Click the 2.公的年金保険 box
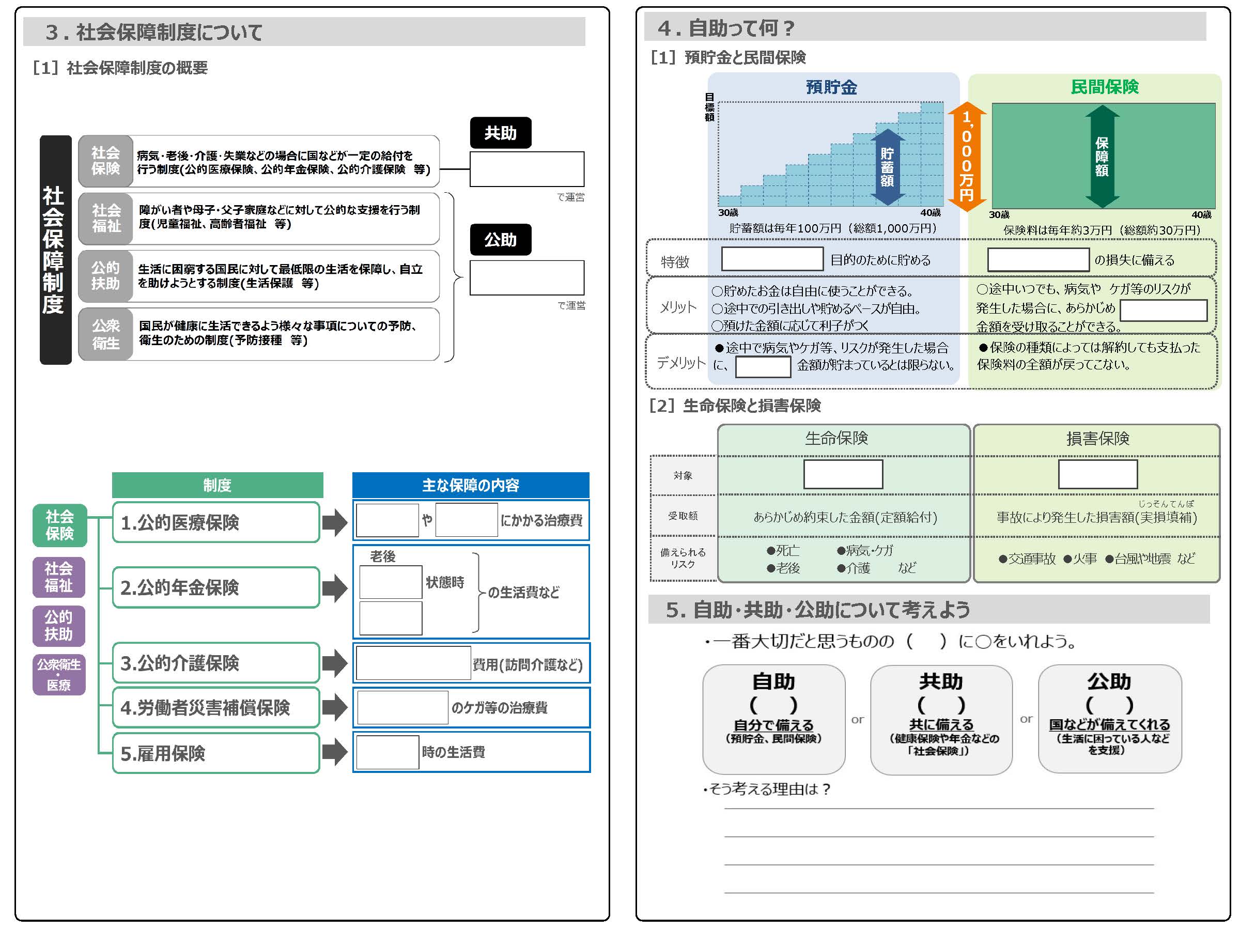1240x930 pixels. 216,587
